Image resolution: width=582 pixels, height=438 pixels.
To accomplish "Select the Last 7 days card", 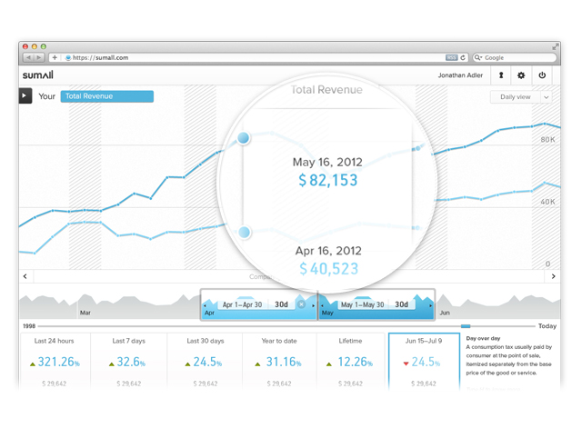I will (x=129, y=362).
